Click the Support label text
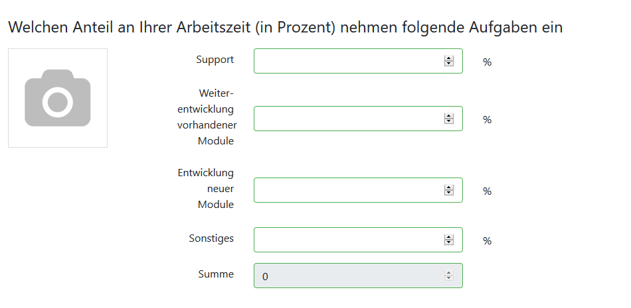Image resolution: width=631 pixels, height=308 pixels. pyautogui.click(x=215, y=60)
